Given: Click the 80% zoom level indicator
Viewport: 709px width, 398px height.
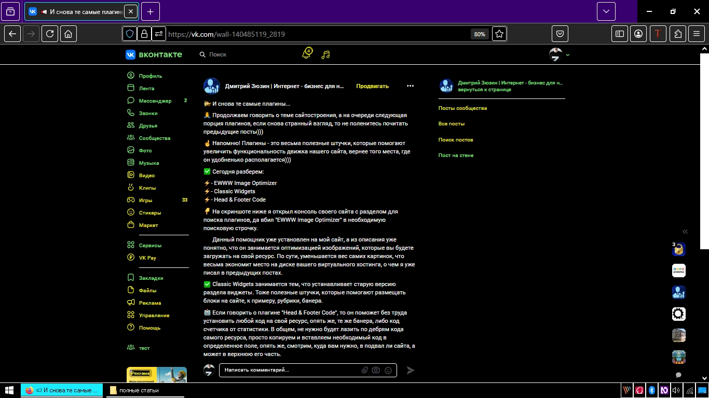Looking at the screenshot, I should click(x=480, y=34).
